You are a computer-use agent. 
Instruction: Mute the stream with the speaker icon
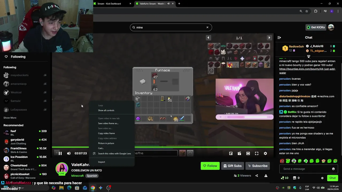tap(69, 153)
